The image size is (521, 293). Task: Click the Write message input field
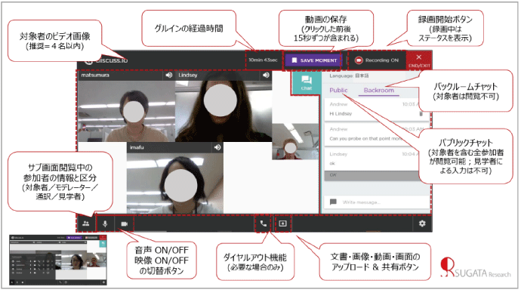point(378,202)
